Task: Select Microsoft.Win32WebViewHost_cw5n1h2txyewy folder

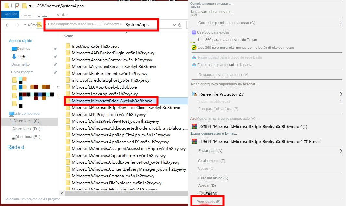Action: [115, 121]
